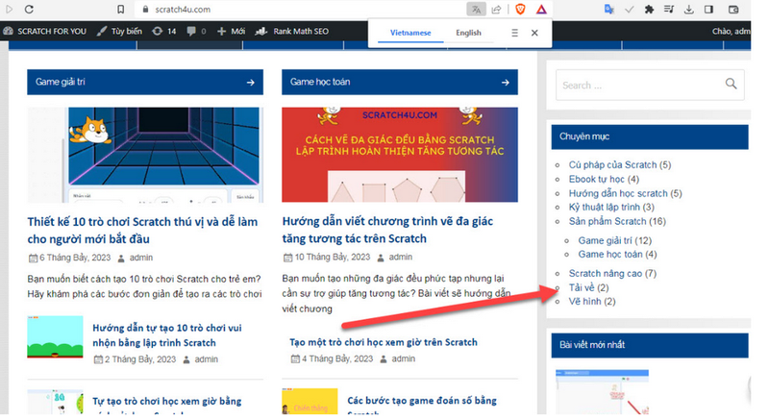
Task: Toggle the browser sidebar panel icon
Action: tap(708, 10)
